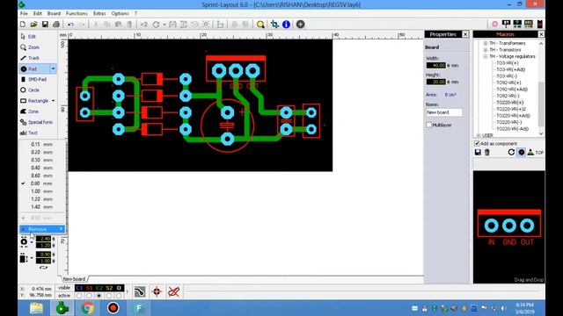The width and height of the screenshot is (563, 316).
Task: Set S2 as active layer
Action: point(109,296)
